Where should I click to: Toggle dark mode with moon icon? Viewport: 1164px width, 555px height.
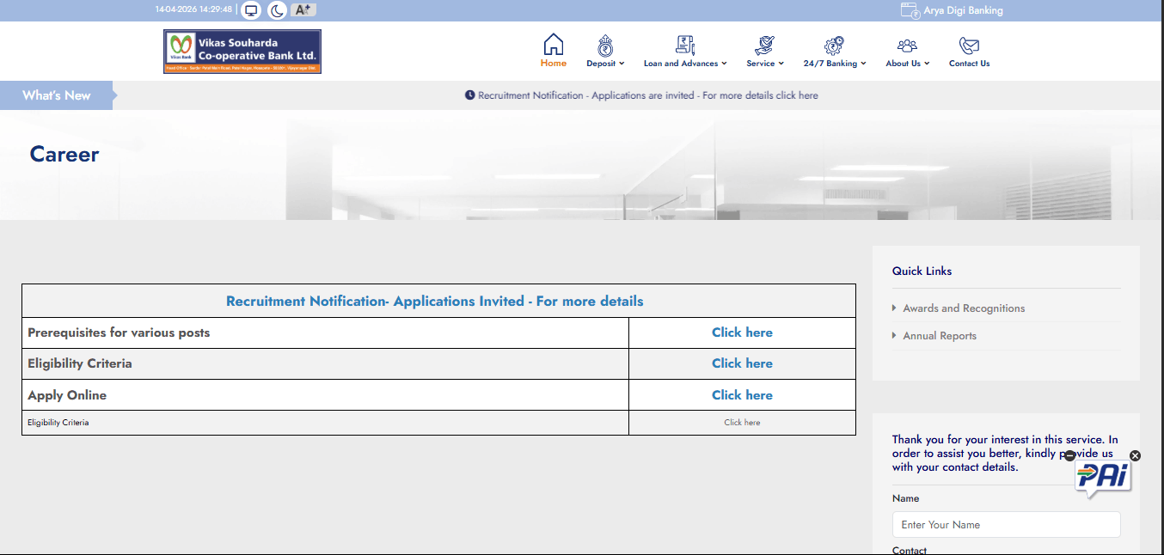(277, 10)
